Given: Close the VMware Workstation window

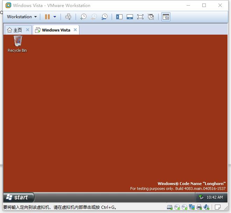Looking at the screenshot, I should (220, 6).
